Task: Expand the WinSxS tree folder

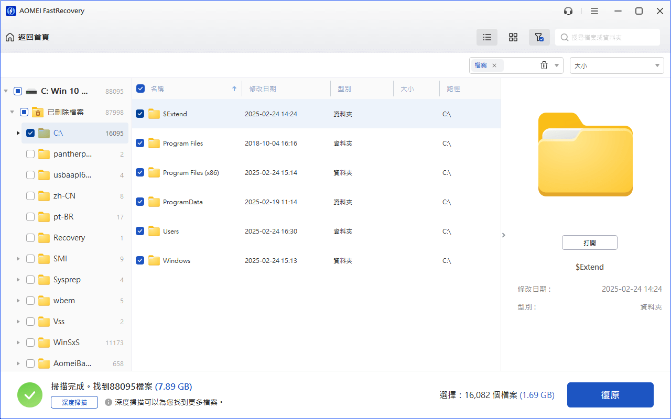Action: click(18, 343)
